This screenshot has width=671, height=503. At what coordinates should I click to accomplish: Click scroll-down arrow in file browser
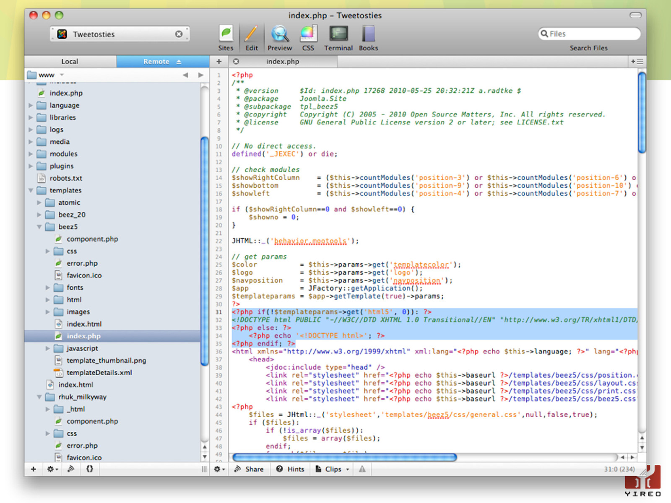(205, 457)
